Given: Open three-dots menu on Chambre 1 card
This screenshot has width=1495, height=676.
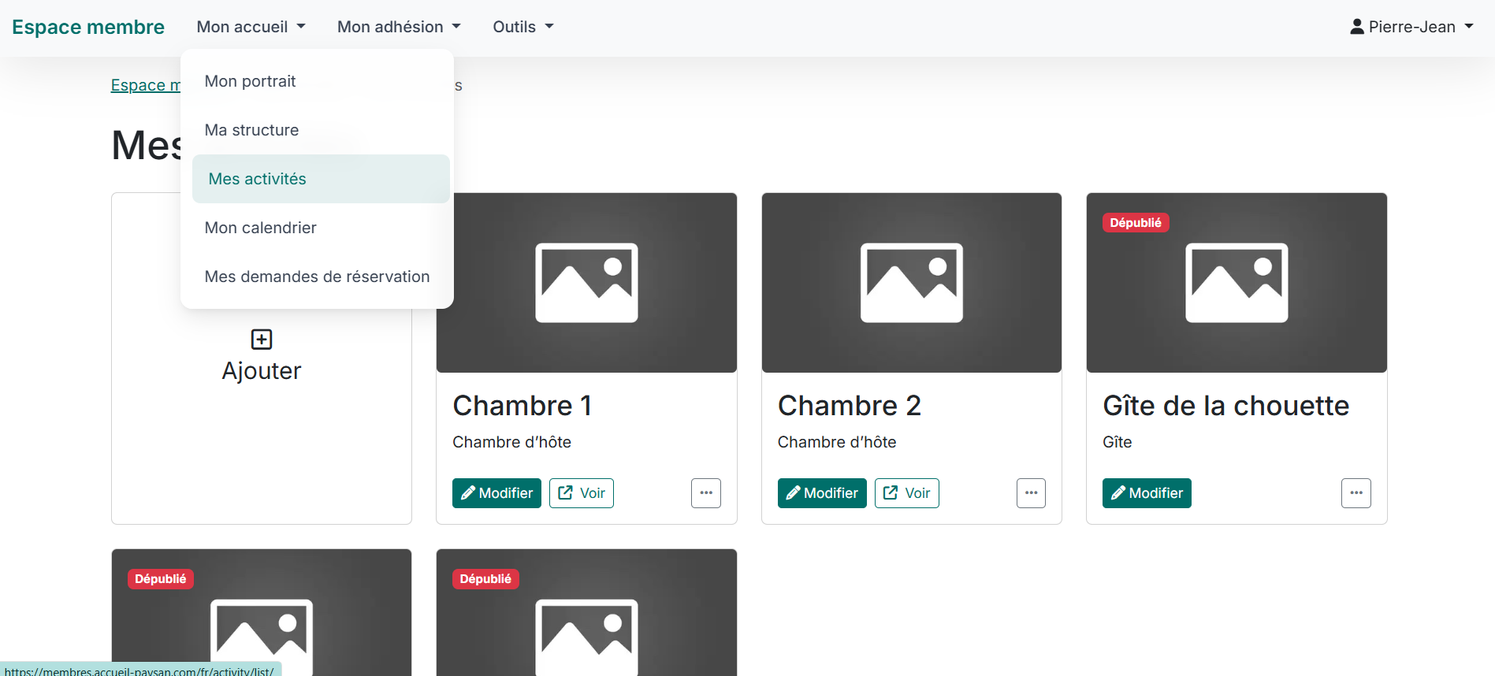Looking at the screenshot, I should tap(705, 493).
